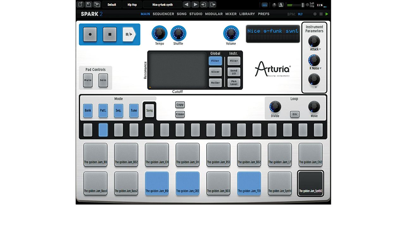Click the Save As double-floppy icon
Screen dimensions: 405x227
(x=97, y=4)
